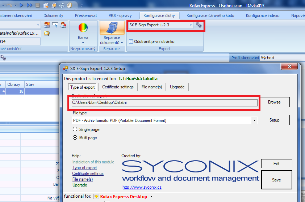Click the Setup button beside File type
This screenshot has width=305, height=202.
(x=275, y=120)
